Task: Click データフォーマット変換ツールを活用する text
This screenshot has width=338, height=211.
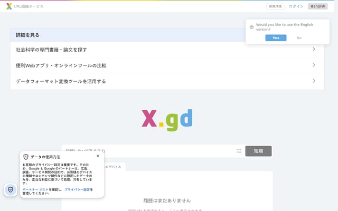Action: (61, 81)
